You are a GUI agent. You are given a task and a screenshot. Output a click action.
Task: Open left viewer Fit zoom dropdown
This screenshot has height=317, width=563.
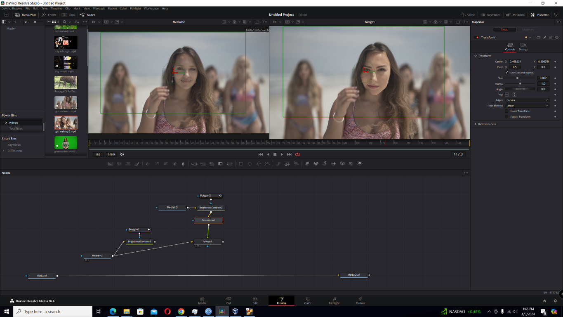click(95, 21)
